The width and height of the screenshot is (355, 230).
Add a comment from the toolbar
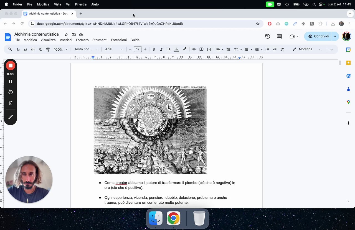pyautogui.click(x=201, y=49)
